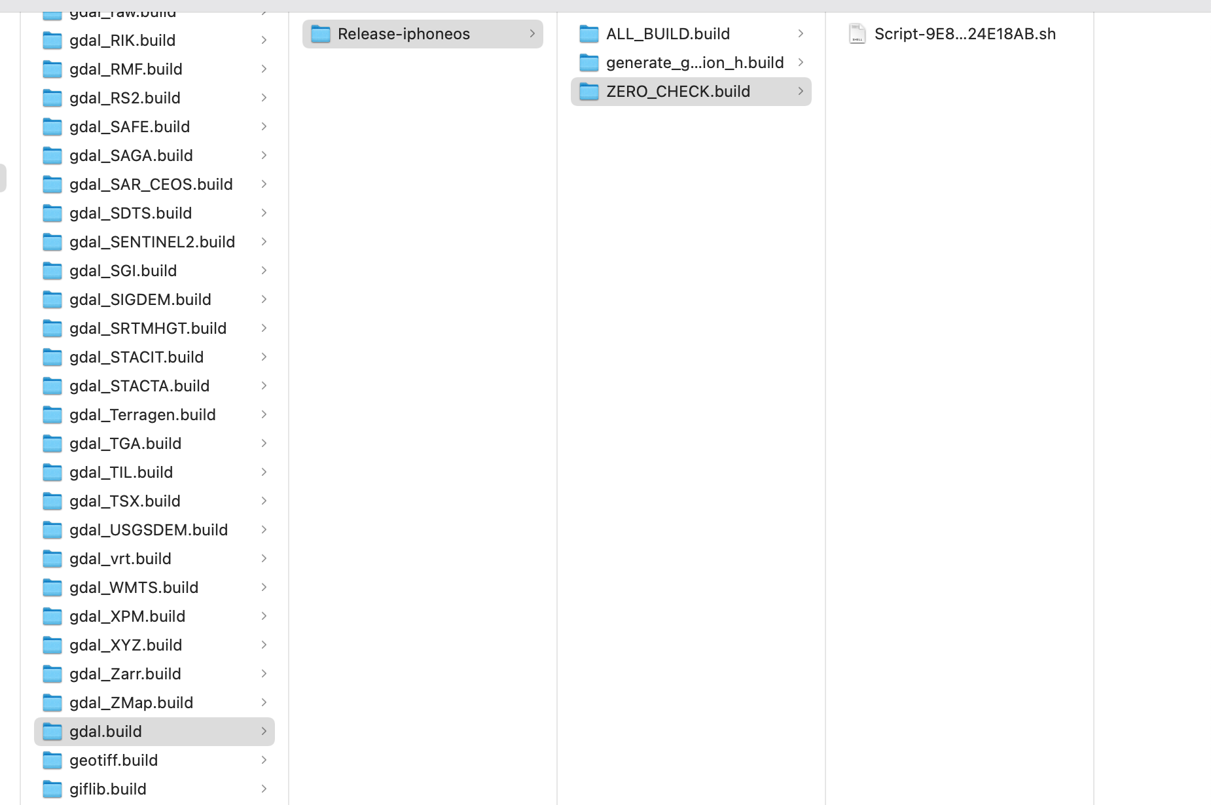
Task: Select the generate_g...ion_h.build folder icon
Action: (x=588, y=62)
